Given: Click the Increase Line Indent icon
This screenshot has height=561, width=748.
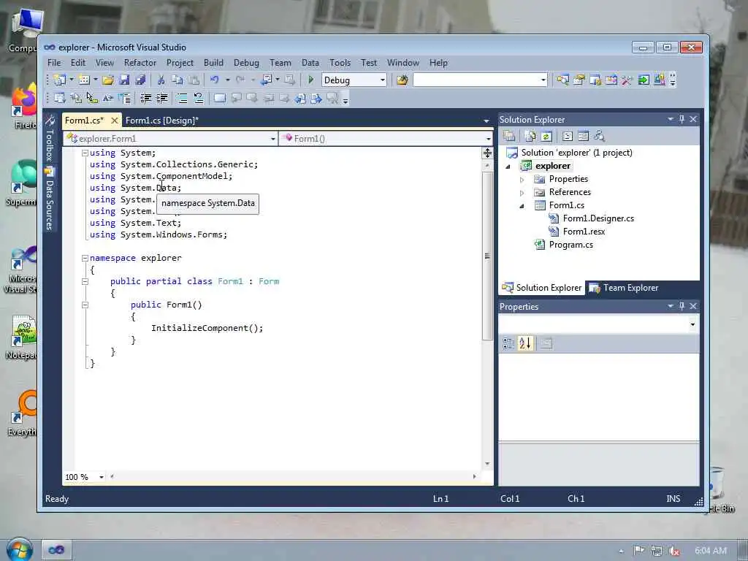Looking at the screenshot, I should [x=162, y=99].
